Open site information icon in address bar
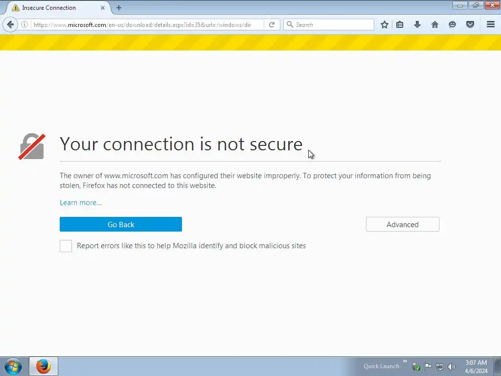This screenshot has width=501, height=376. (x=24, y=24)
